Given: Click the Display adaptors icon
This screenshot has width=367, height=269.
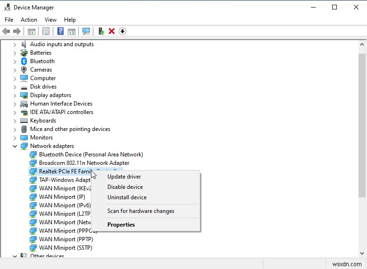Looking at the screenshot, I should pos(24,95).
